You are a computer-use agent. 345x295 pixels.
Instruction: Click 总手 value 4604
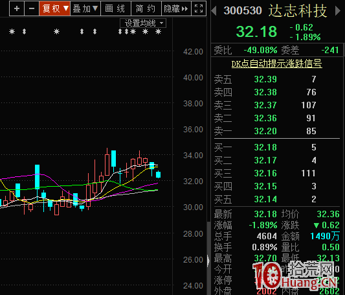(267, 236)
